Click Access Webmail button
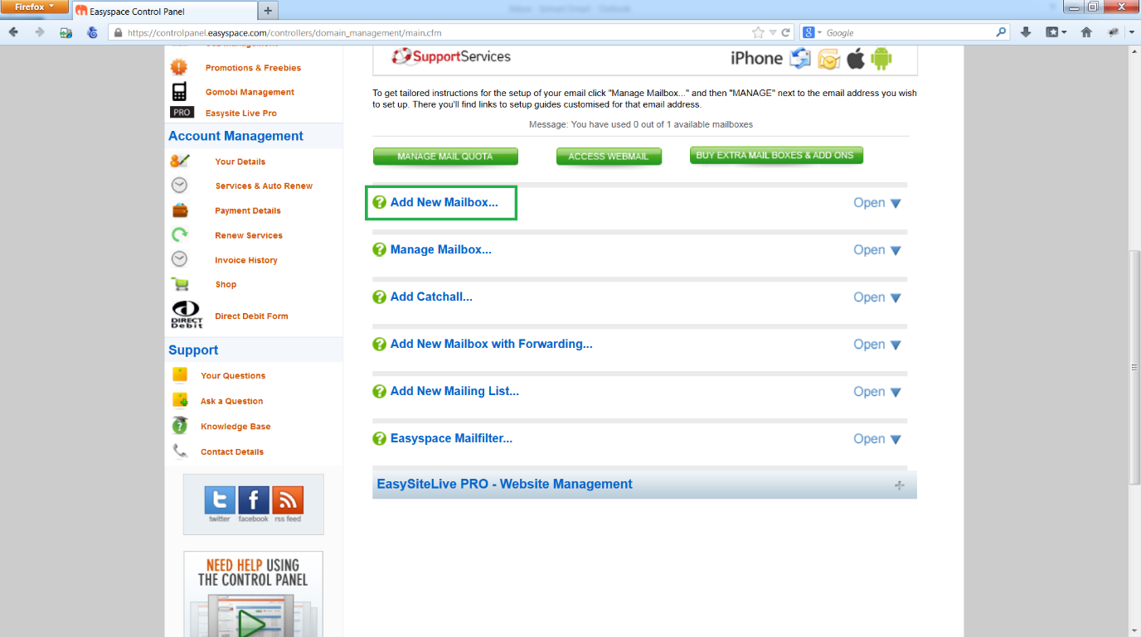 click(x=609, y=157)
